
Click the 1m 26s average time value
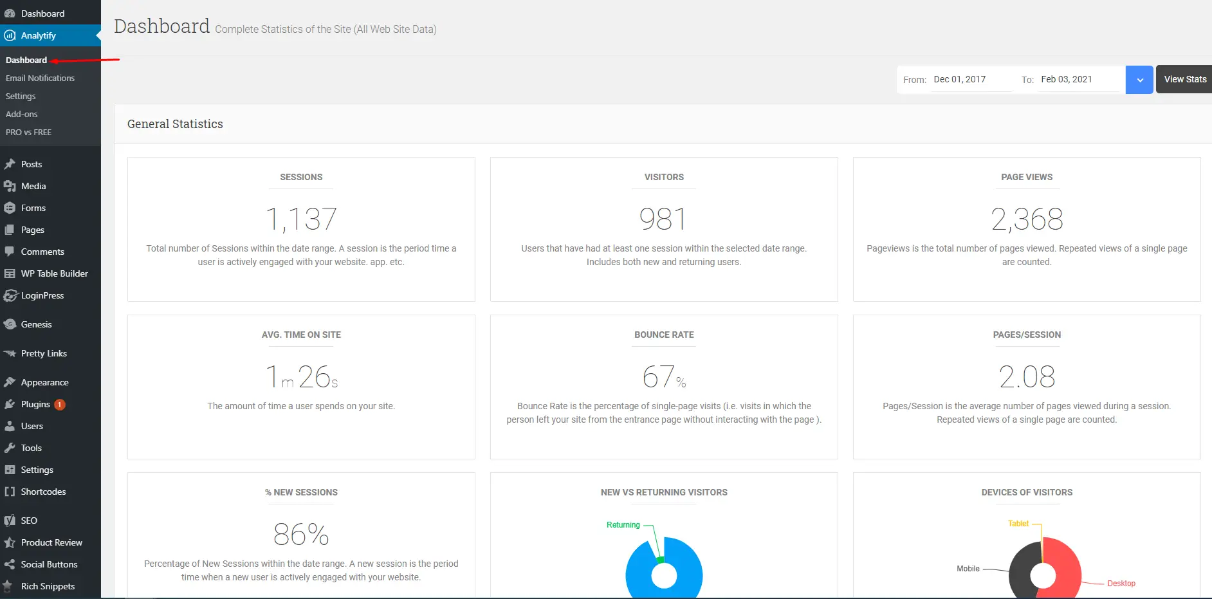tap(301, 376)
